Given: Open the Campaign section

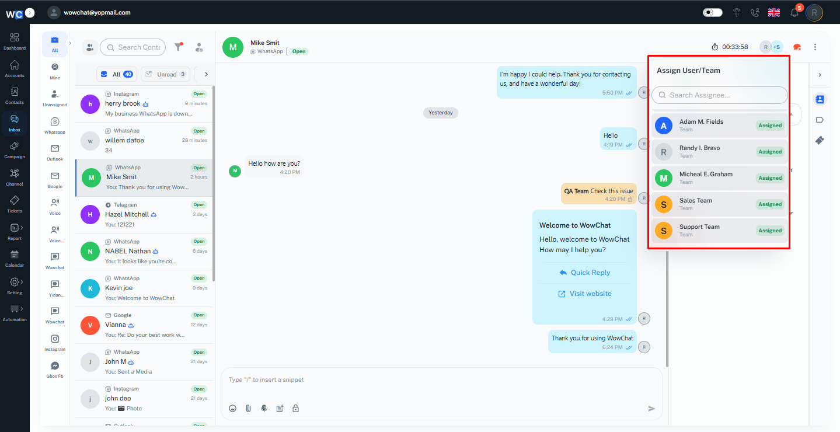Looking at the screenshot, I should pyautogui.click(x=15, y=149).
